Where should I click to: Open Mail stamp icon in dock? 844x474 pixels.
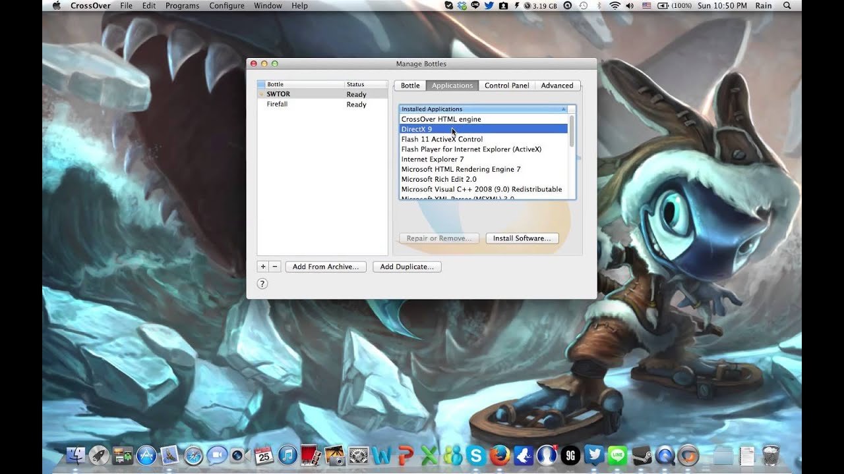click(169, 455)
